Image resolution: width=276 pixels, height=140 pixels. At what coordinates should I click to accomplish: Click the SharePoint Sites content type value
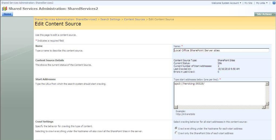(226, 60)
